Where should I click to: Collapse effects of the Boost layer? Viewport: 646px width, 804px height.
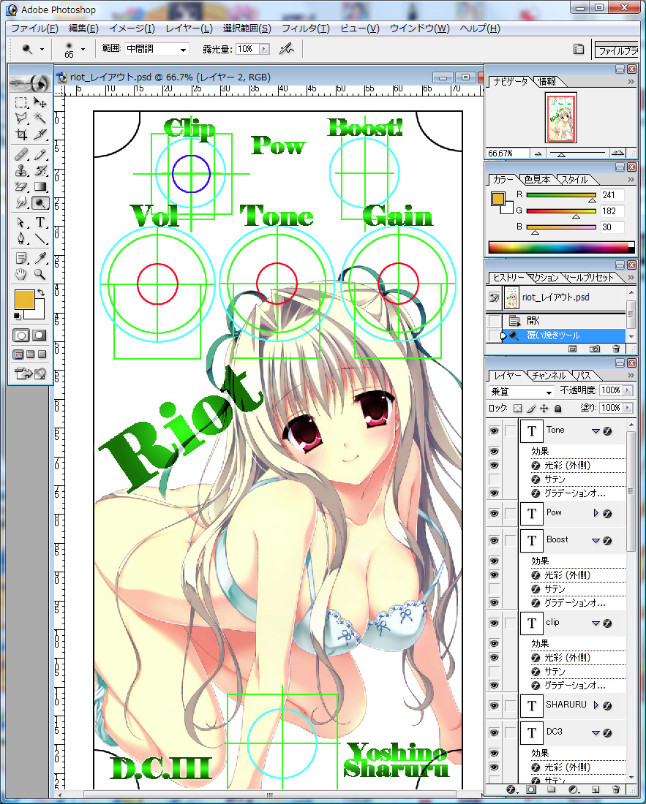[596, 540]
